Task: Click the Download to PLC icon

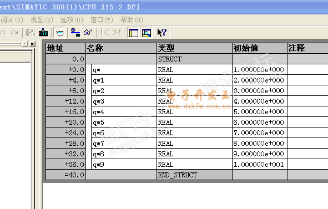Action: [x=43, y=32]
